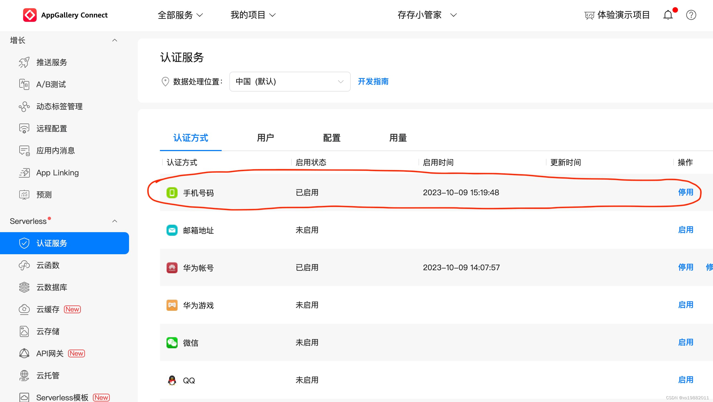Select 数据处理位置 China dropdown
The width and height of the screenshot is (713, 402).
coord(290,82)
